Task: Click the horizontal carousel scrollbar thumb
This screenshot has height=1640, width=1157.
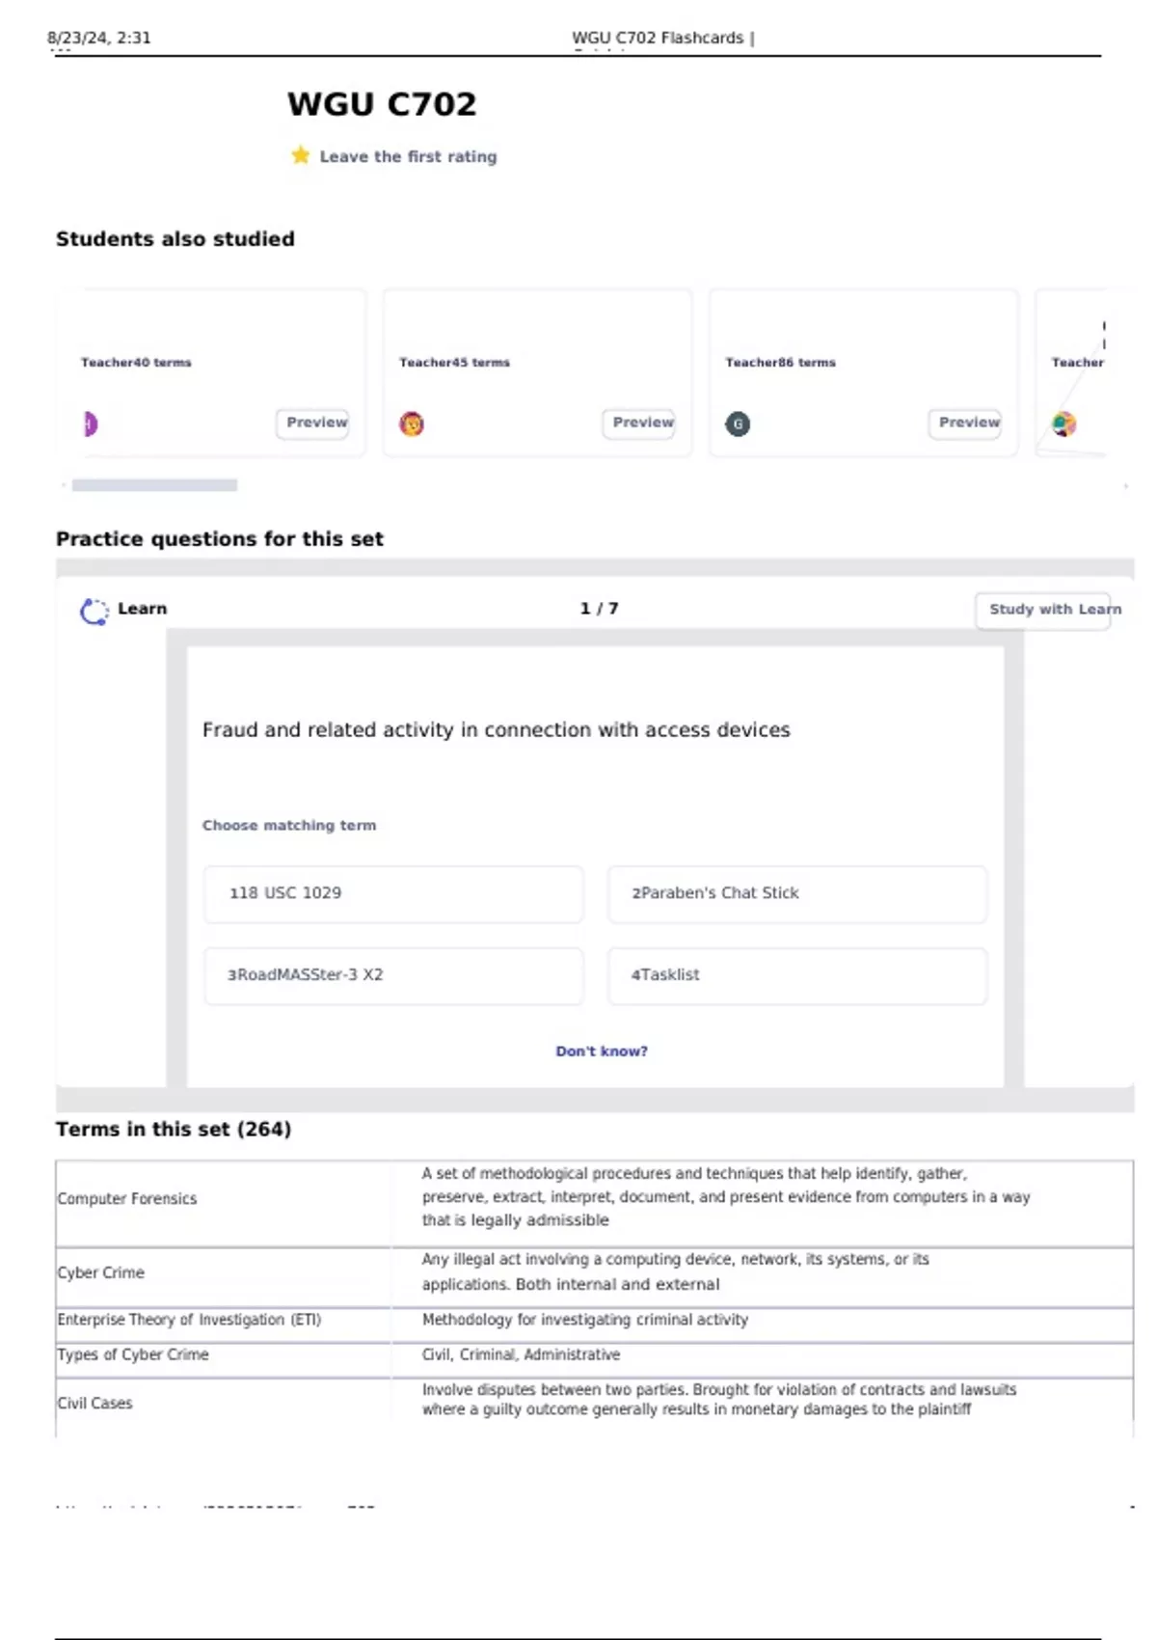Action: pos(154,485)
